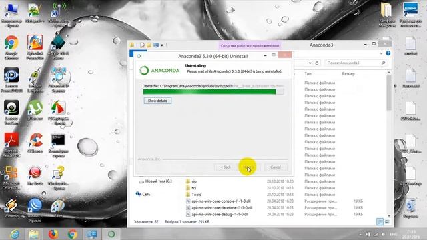
Task: Open the command prompt desktop shortcut
Action: click(x=58, y=145)
